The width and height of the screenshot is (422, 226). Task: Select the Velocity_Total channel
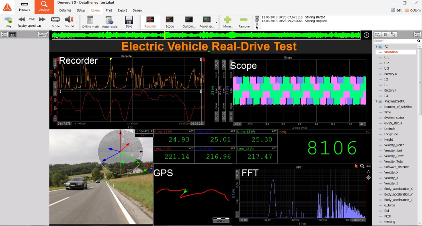(x=394, y=161)
